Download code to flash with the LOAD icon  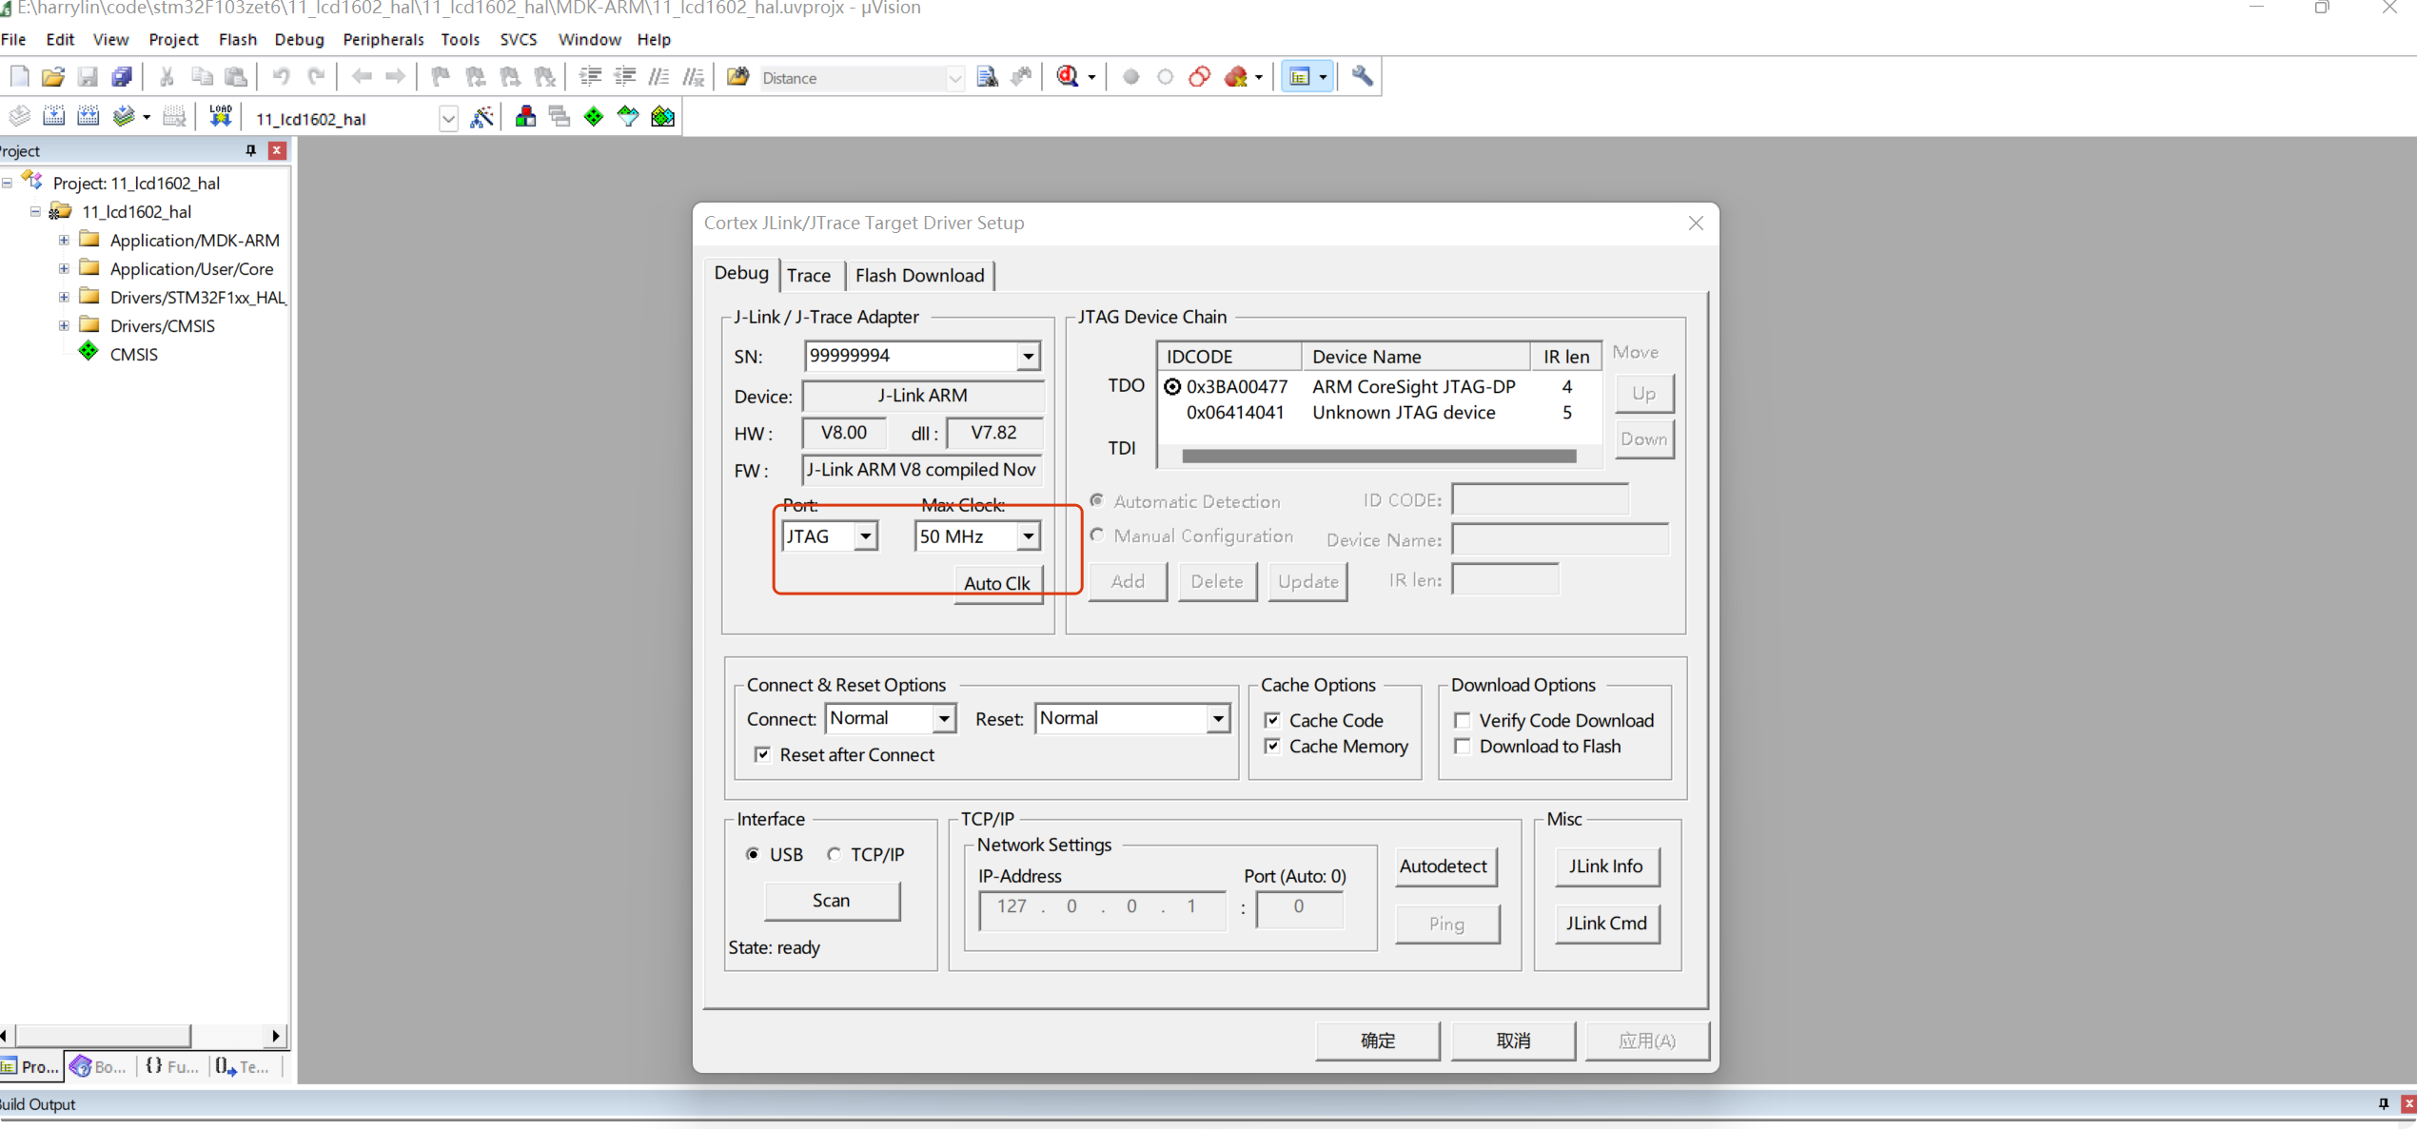(220, 117)
